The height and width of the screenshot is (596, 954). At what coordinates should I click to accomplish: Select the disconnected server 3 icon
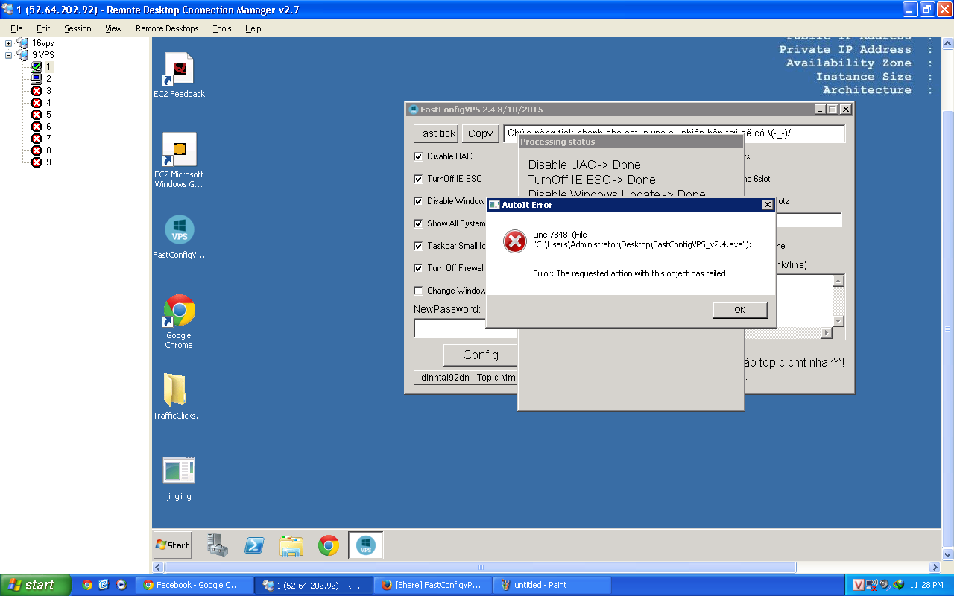click(x=37, y=91)
